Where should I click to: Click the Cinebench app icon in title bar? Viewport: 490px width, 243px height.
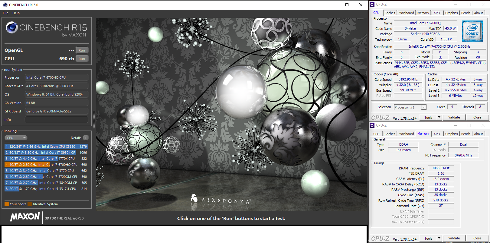click(5, 5)
